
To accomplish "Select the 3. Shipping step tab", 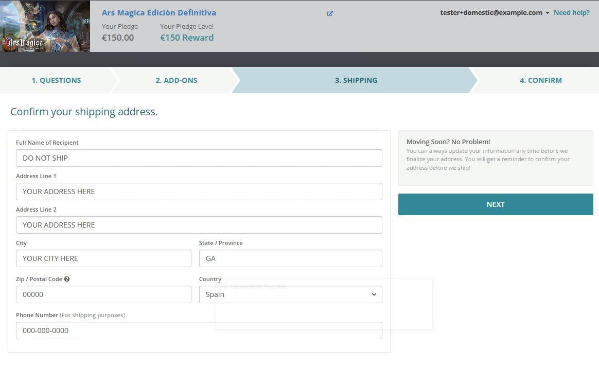I will tap(356, 80).
